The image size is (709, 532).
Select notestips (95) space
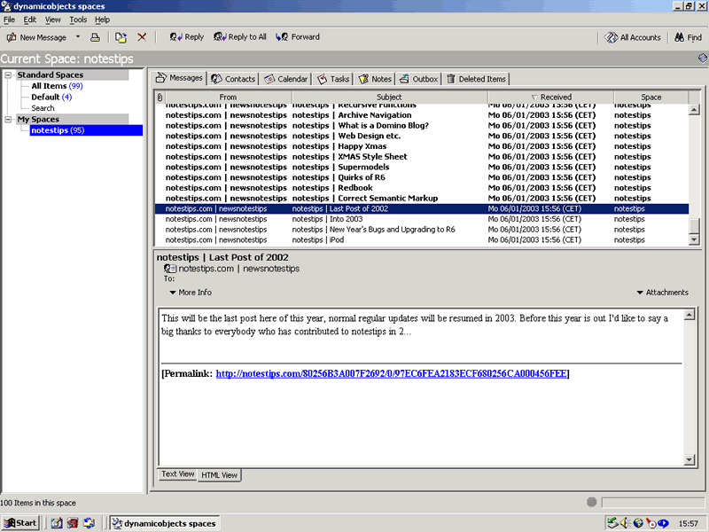[86, 130]
